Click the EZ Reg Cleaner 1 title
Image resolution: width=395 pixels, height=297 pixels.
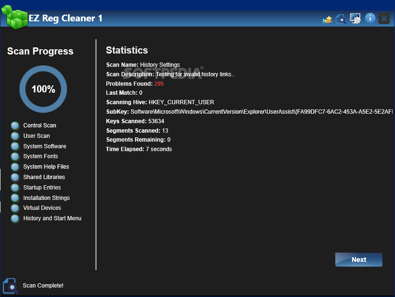(x=66, y=18)
